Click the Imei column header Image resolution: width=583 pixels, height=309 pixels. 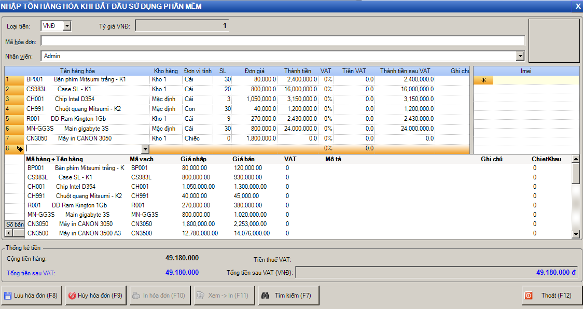tap(526, 71)
